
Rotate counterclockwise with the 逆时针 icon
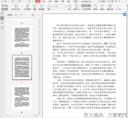point(102,6)
